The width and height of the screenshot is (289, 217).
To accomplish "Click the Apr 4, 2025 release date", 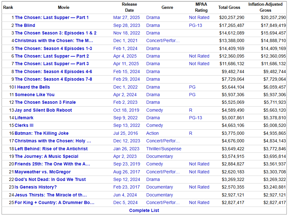I will coord(125,56).
